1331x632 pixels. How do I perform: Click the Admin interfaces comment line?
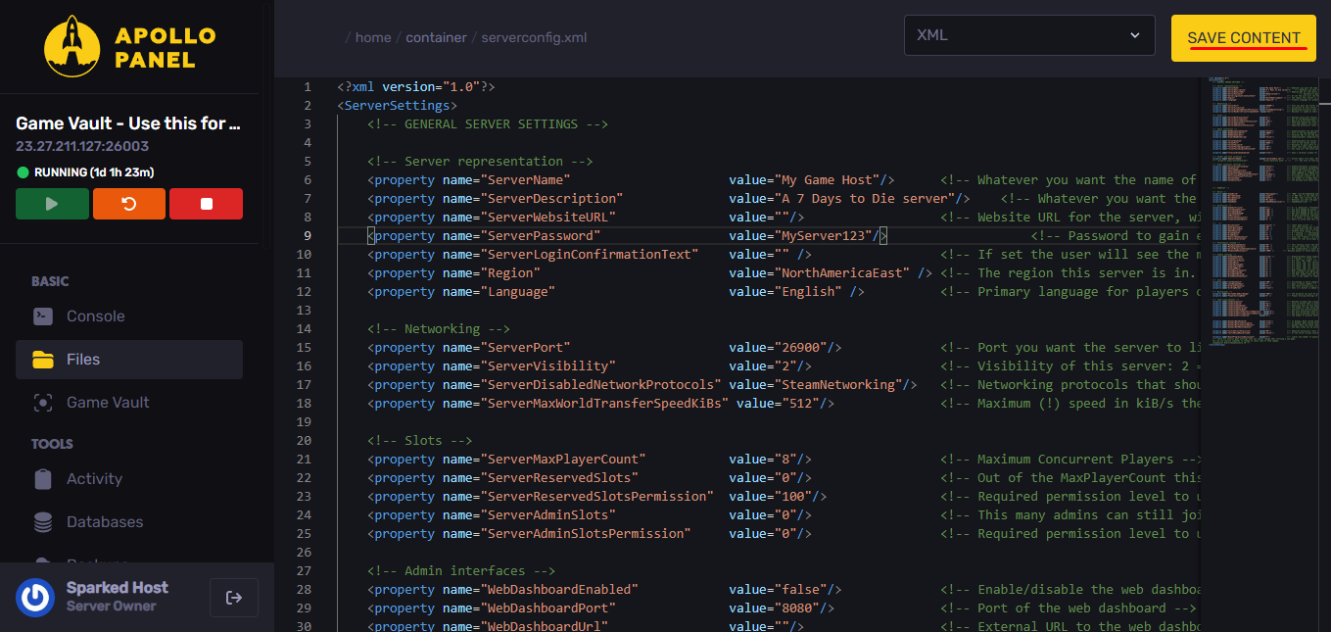461,571
